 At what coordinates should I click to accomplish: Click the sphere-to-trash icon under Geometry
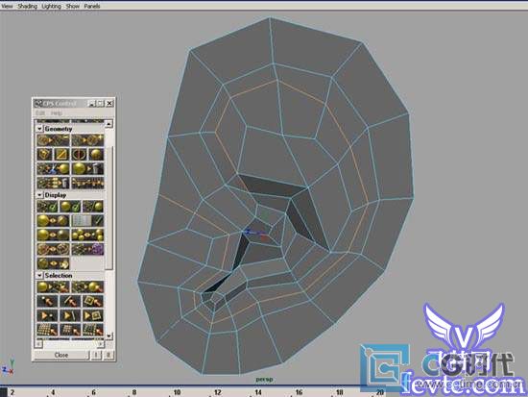[87, 168]
